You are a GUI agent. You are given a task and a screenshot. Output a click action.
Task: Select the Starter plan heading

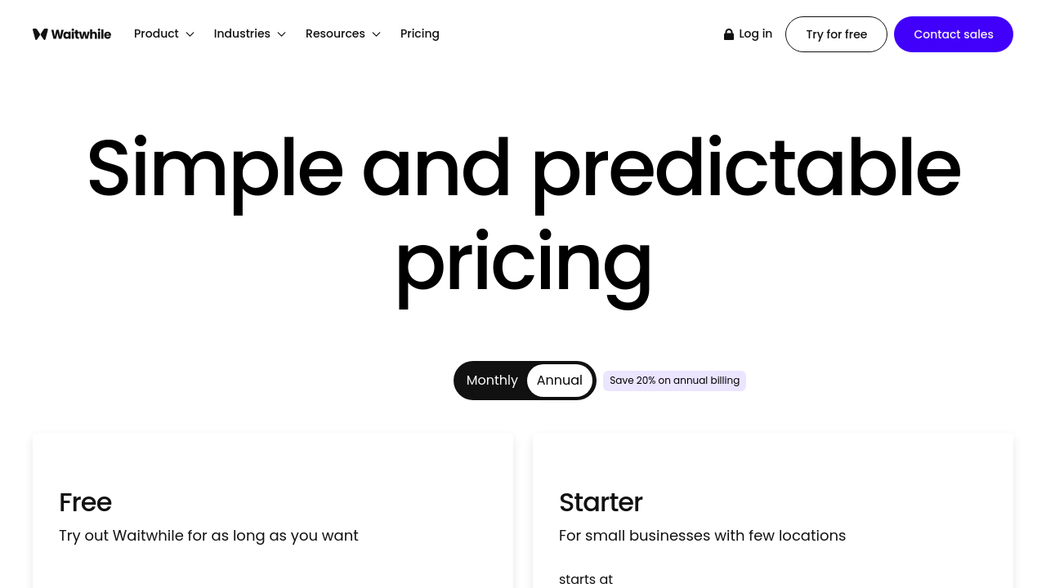601,502
